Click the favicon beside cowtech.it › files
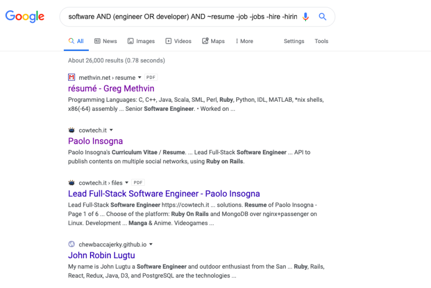This screenshot has width=431, height=288. [71, 183]
